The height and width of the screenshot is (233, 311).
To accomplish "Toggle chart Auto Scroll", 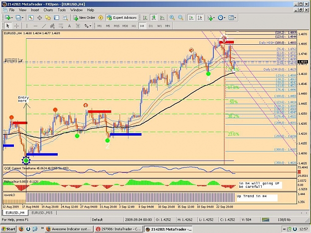I will coord(191,17).
